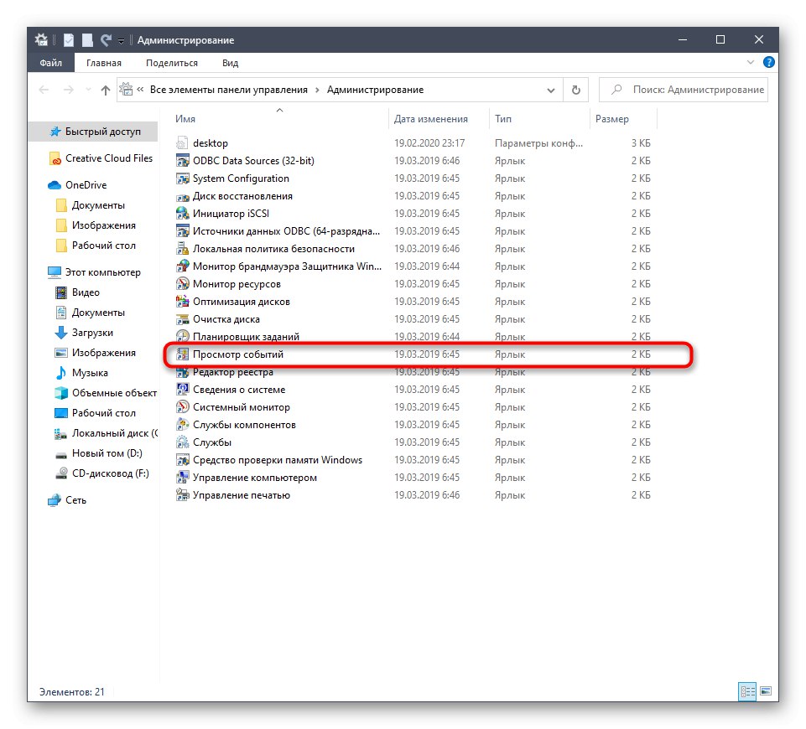The image size is (806, 729).
Task: Click the desktop configuration file icon
Action: pyautogui.click(x=183, y=143)
